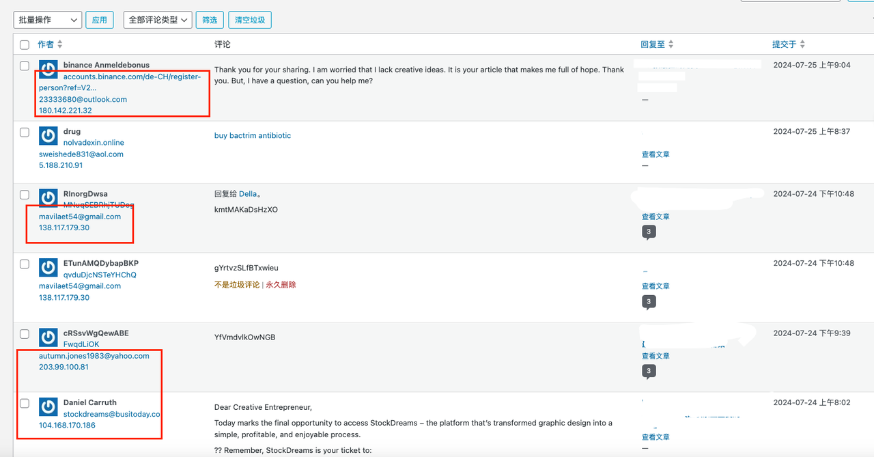Sort comments by 回复至 column

[x=653, y=44]
